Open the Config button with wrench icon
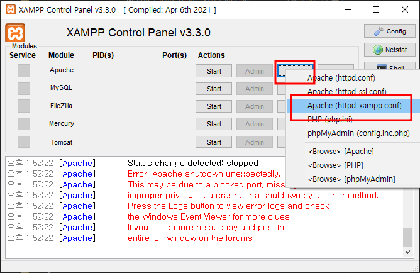Viewport: 420px width, 273px height. [389, 31]
